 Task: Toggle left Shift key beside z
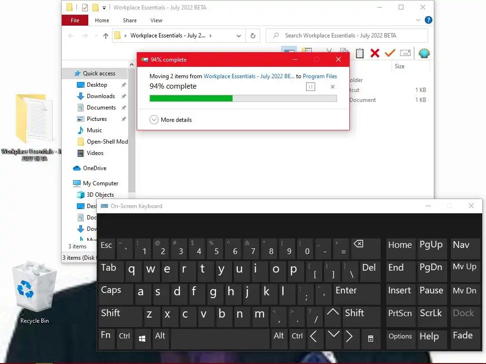120,316
